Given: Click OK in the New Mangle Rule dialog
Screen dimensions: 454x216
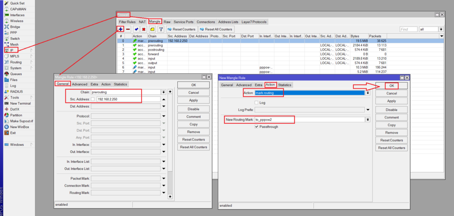Looking at the screenshot, I should point(391,86).
